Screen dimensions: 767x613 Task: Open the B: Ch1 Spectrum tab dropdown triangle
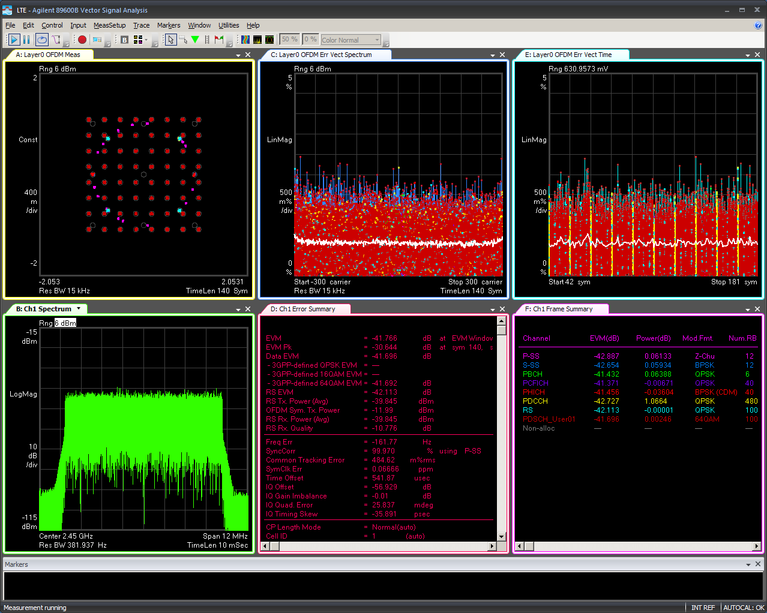79,308
